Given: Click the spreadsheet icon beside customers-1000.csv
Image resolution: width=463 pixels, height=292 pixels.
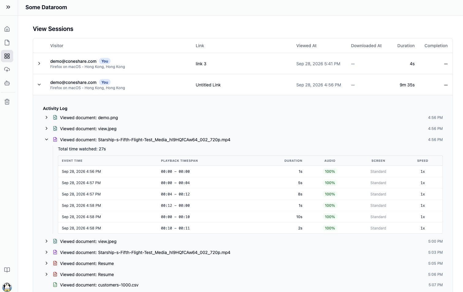Looking at the screenshot, I should (55, 285).
